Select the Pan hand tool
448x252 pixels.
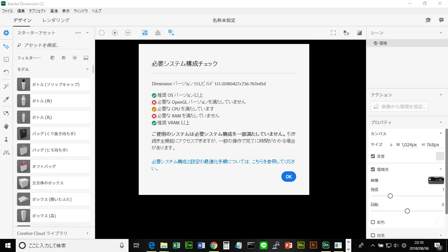(6, 126)
